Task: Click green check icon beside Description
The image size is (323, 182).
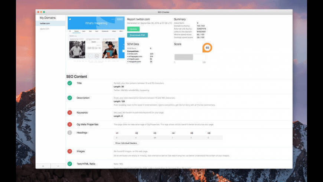Action: [70, 98]
